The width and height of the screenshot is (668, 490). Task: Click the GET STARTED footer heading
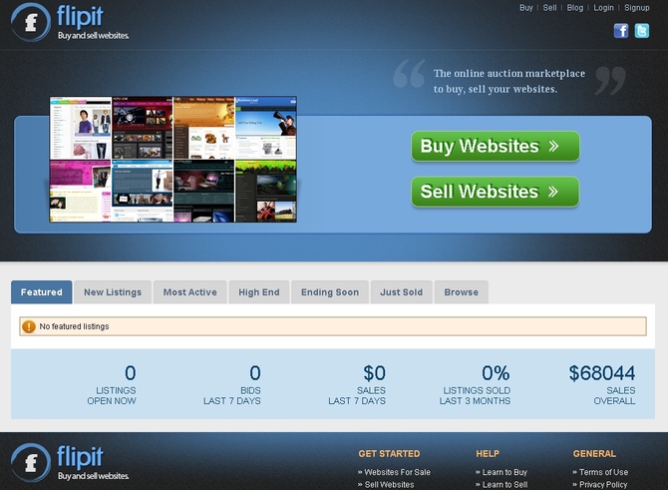tap(389, 454)
